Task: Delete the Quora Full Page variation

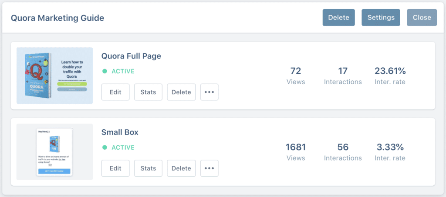Action: click(181, 92)
